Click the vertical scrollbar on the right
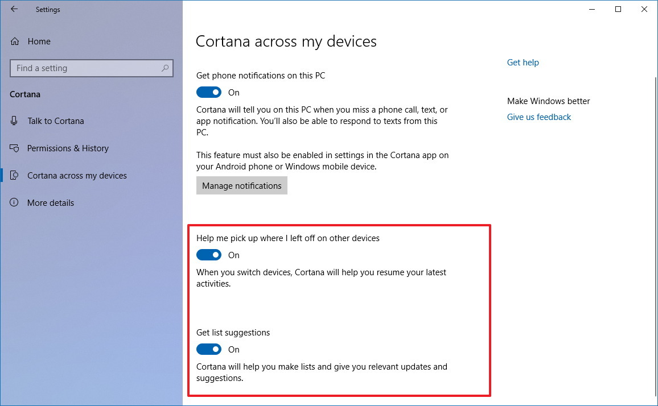658x406 pixels. pyautogui.click(x=655, y=237)
